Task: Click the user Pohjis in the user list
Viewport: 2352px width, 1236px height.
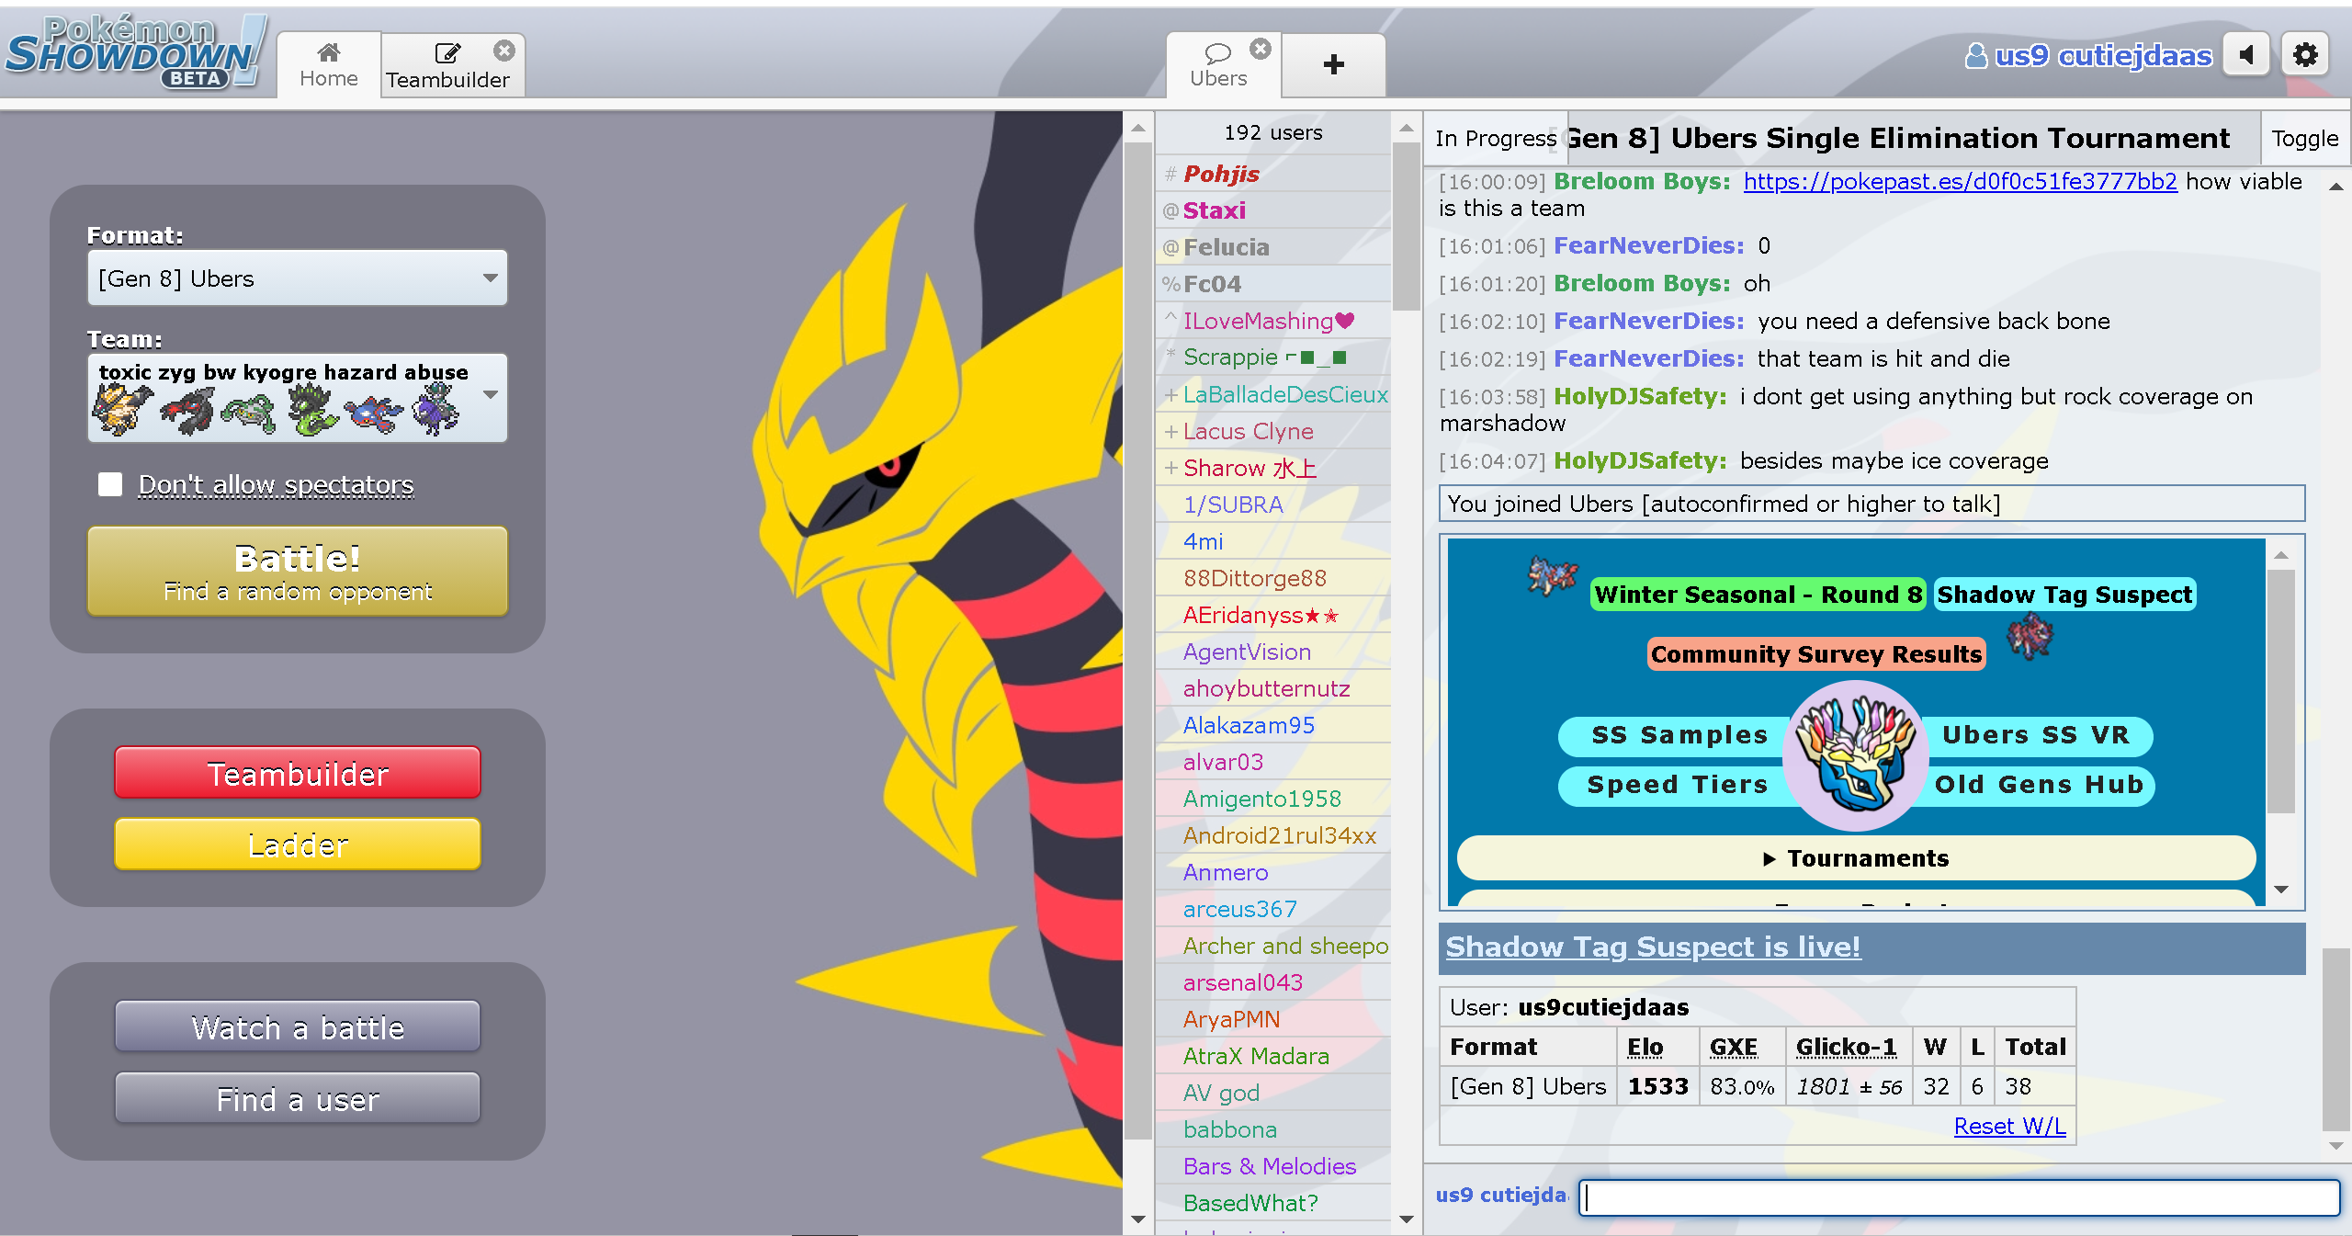Action: pyautogui.click(x=1272, y=174)
